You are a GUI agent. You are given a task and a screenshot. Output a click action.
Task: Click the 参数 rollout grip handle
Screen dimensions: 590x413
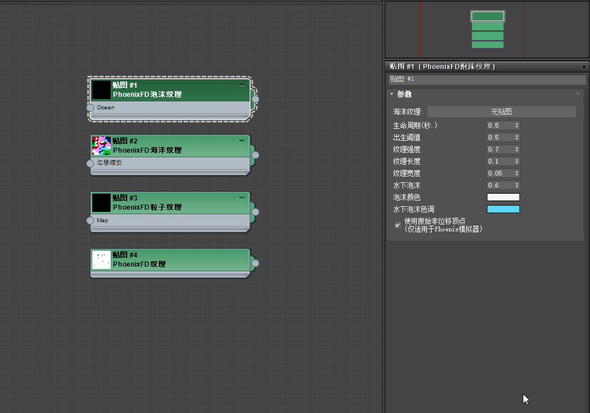click(577, 94)
